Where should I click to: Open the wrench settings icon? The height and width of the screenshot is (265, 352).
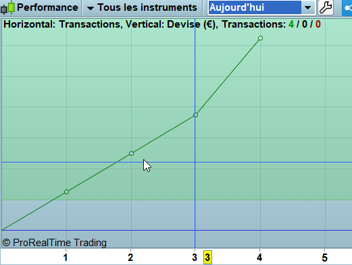click(x=326, y=7)
